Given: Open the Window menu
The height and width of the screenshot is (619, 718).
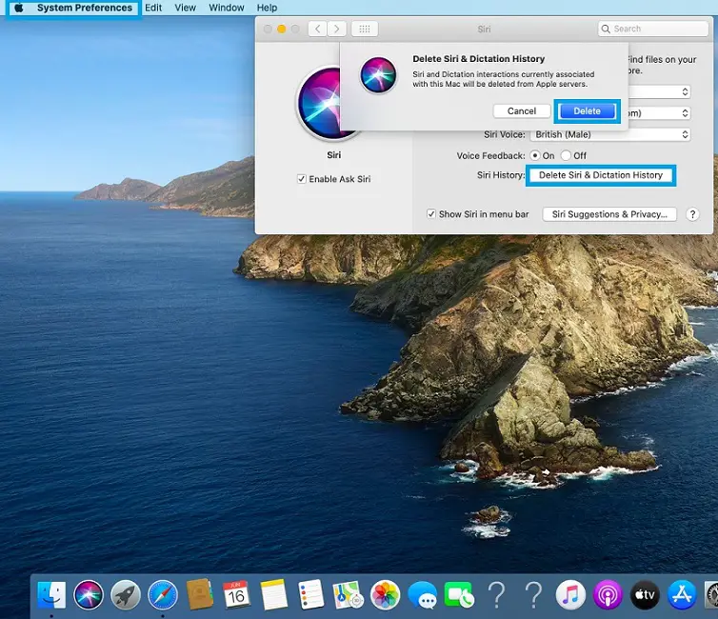Looking at the screenshot, I should 227,8.
